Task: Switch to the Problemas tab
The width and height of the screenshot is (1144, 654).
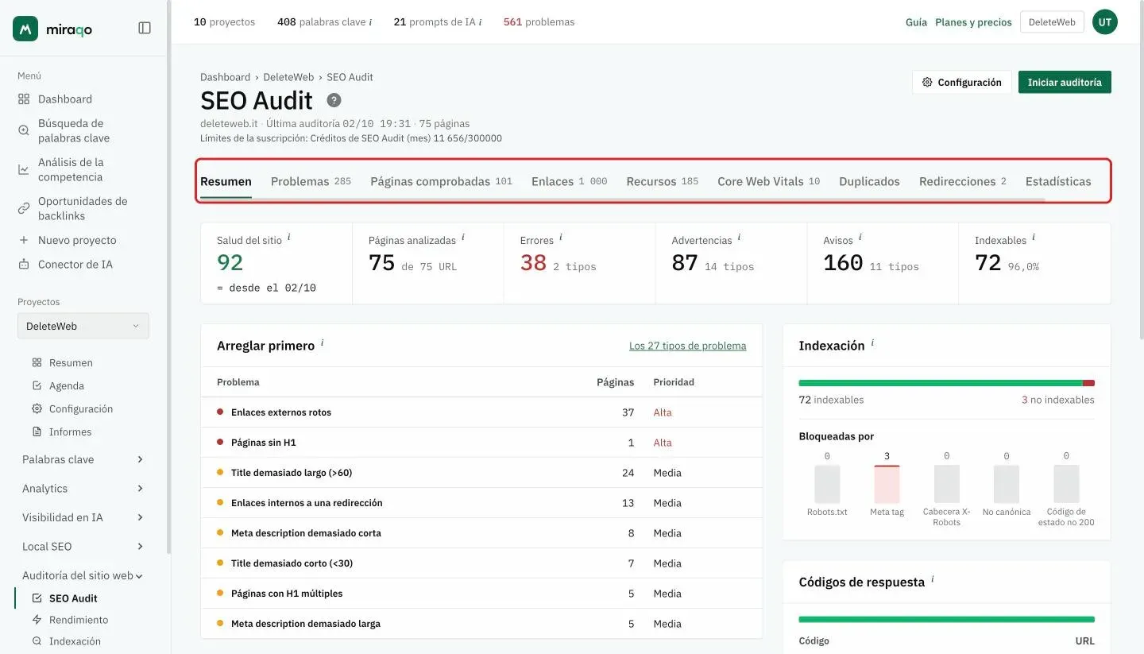Action: [311, 181]
